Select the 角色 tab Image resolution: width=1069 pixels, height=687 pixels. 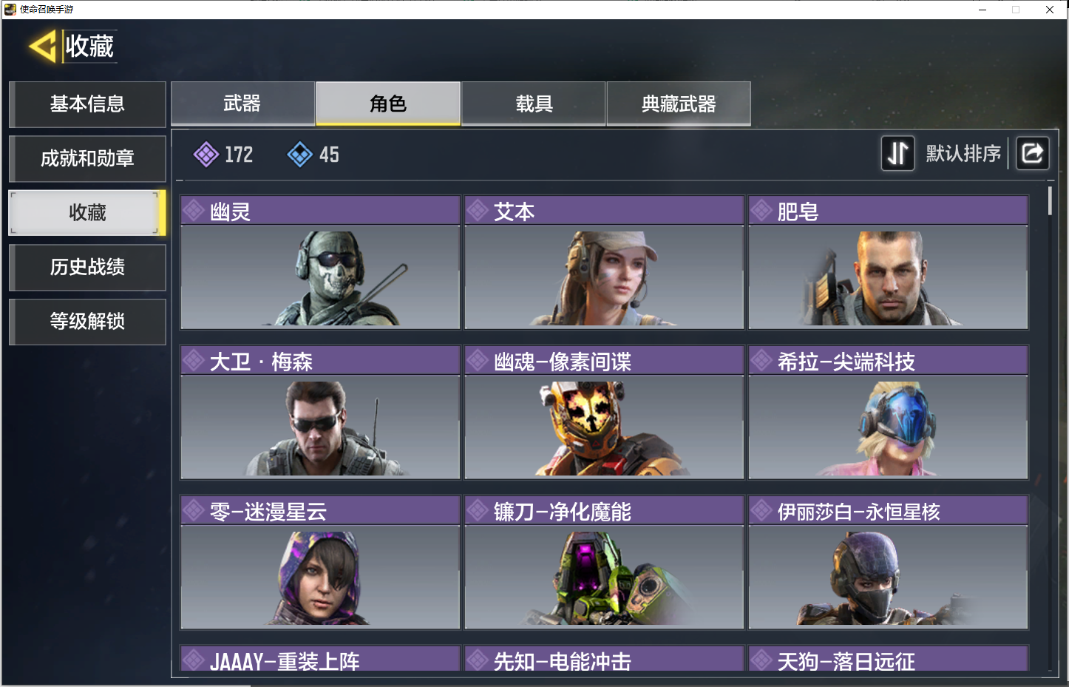tap(388, 104)
